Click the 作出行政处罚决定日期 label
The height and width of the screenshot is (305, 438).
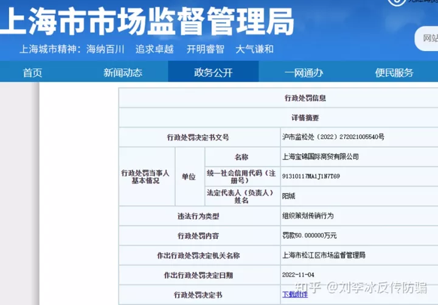coord(198,275)
